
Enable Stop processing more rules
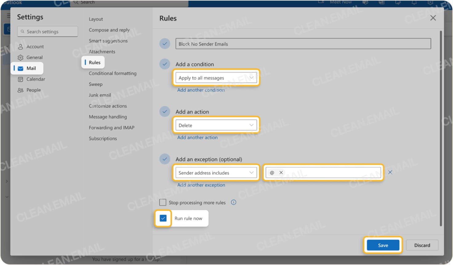tap(163, 202)
